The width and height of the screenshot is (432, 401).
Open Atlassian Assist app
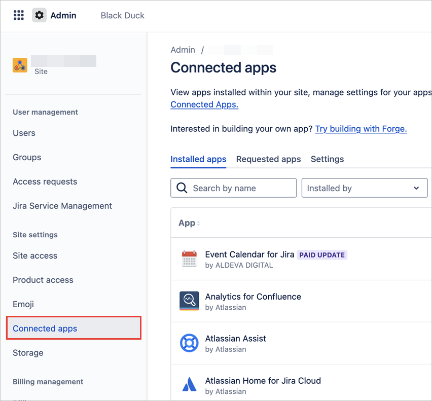(236, 339)
